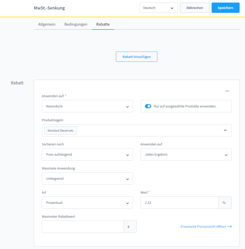This screenshot has width=245, height=249.
Task: Click the 'Standard Steuersatz' rule tag
Action: pyautogui.click(x=60, y=131)
